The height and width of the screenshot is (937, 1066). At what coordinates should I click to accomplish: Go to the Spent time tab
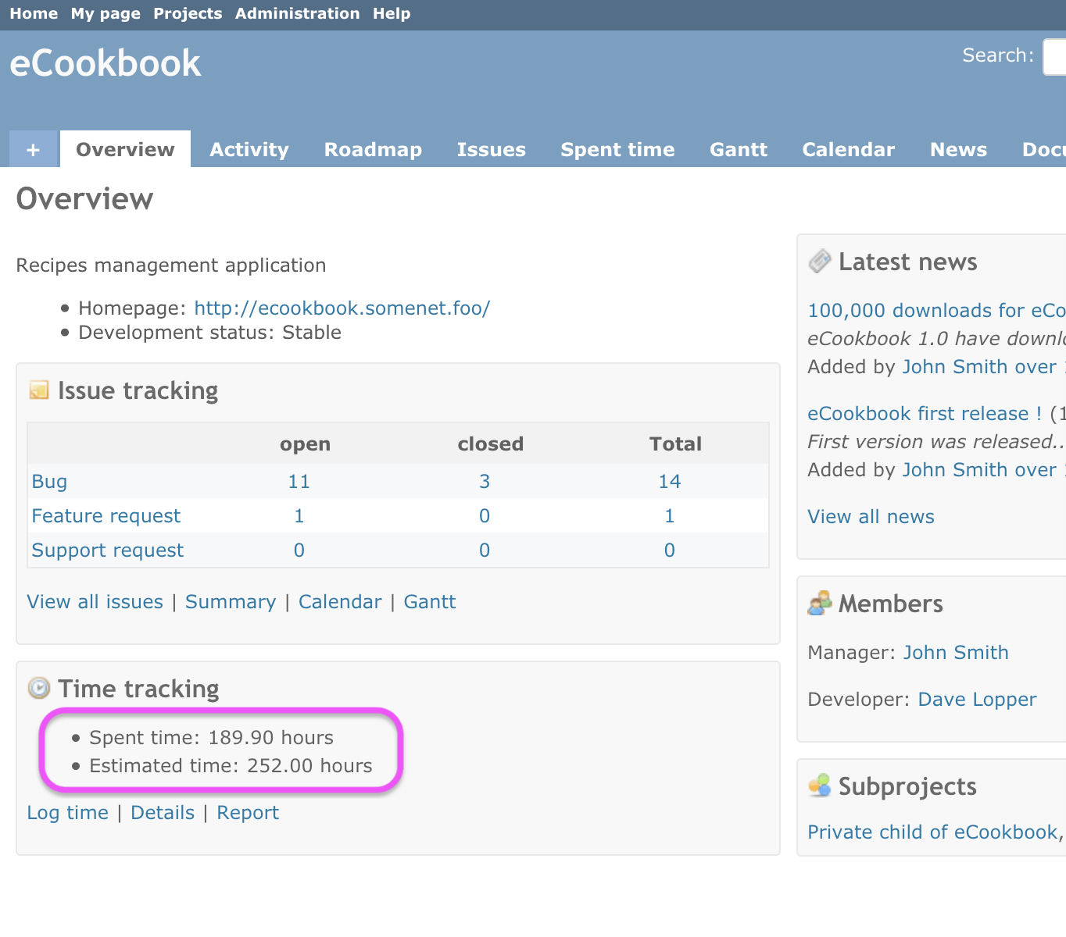[617, 149]
